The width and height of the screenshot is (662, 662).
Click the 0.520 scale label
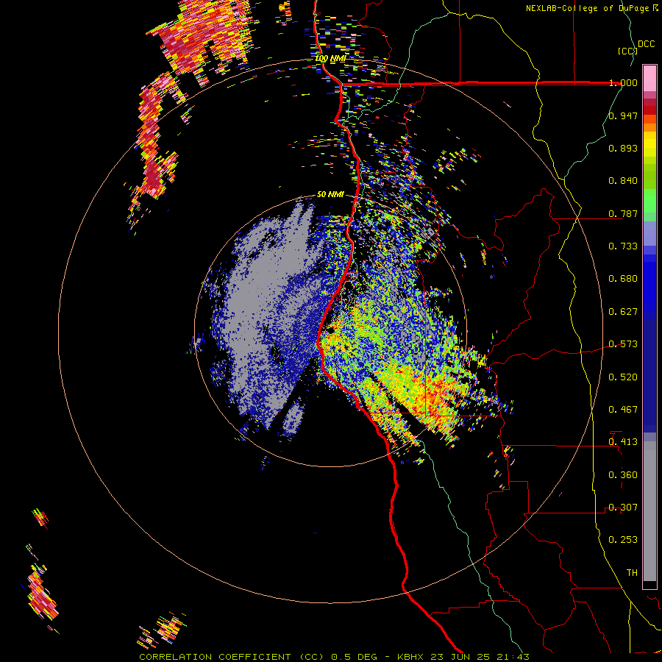pos(623,377)
